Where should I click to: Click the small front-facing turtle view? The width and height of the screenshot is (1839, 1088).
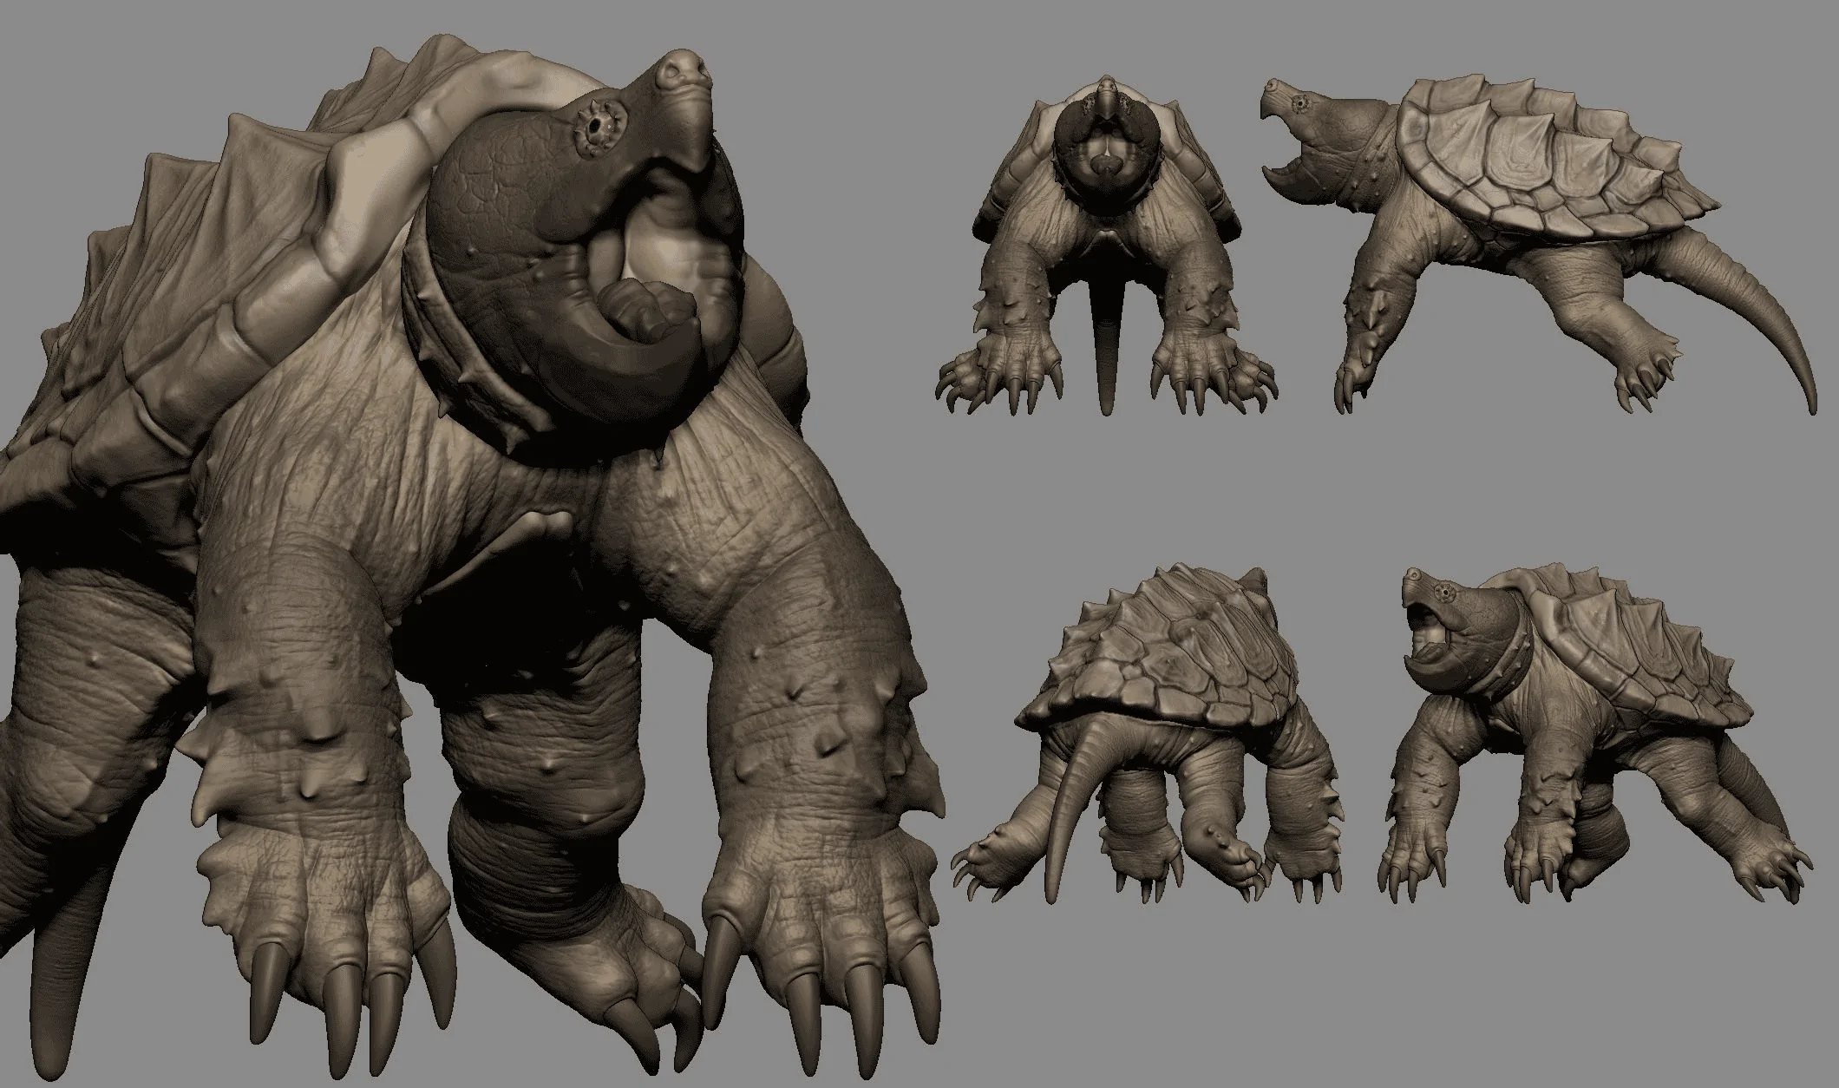1106,246
